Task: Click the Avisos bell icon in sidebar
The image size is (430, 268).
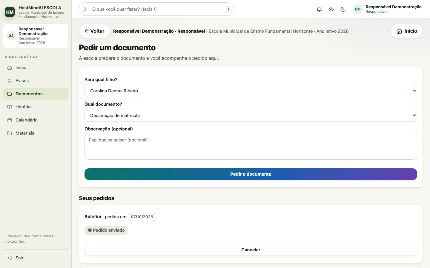Action: pyautogui.click(x=10, y=81)
